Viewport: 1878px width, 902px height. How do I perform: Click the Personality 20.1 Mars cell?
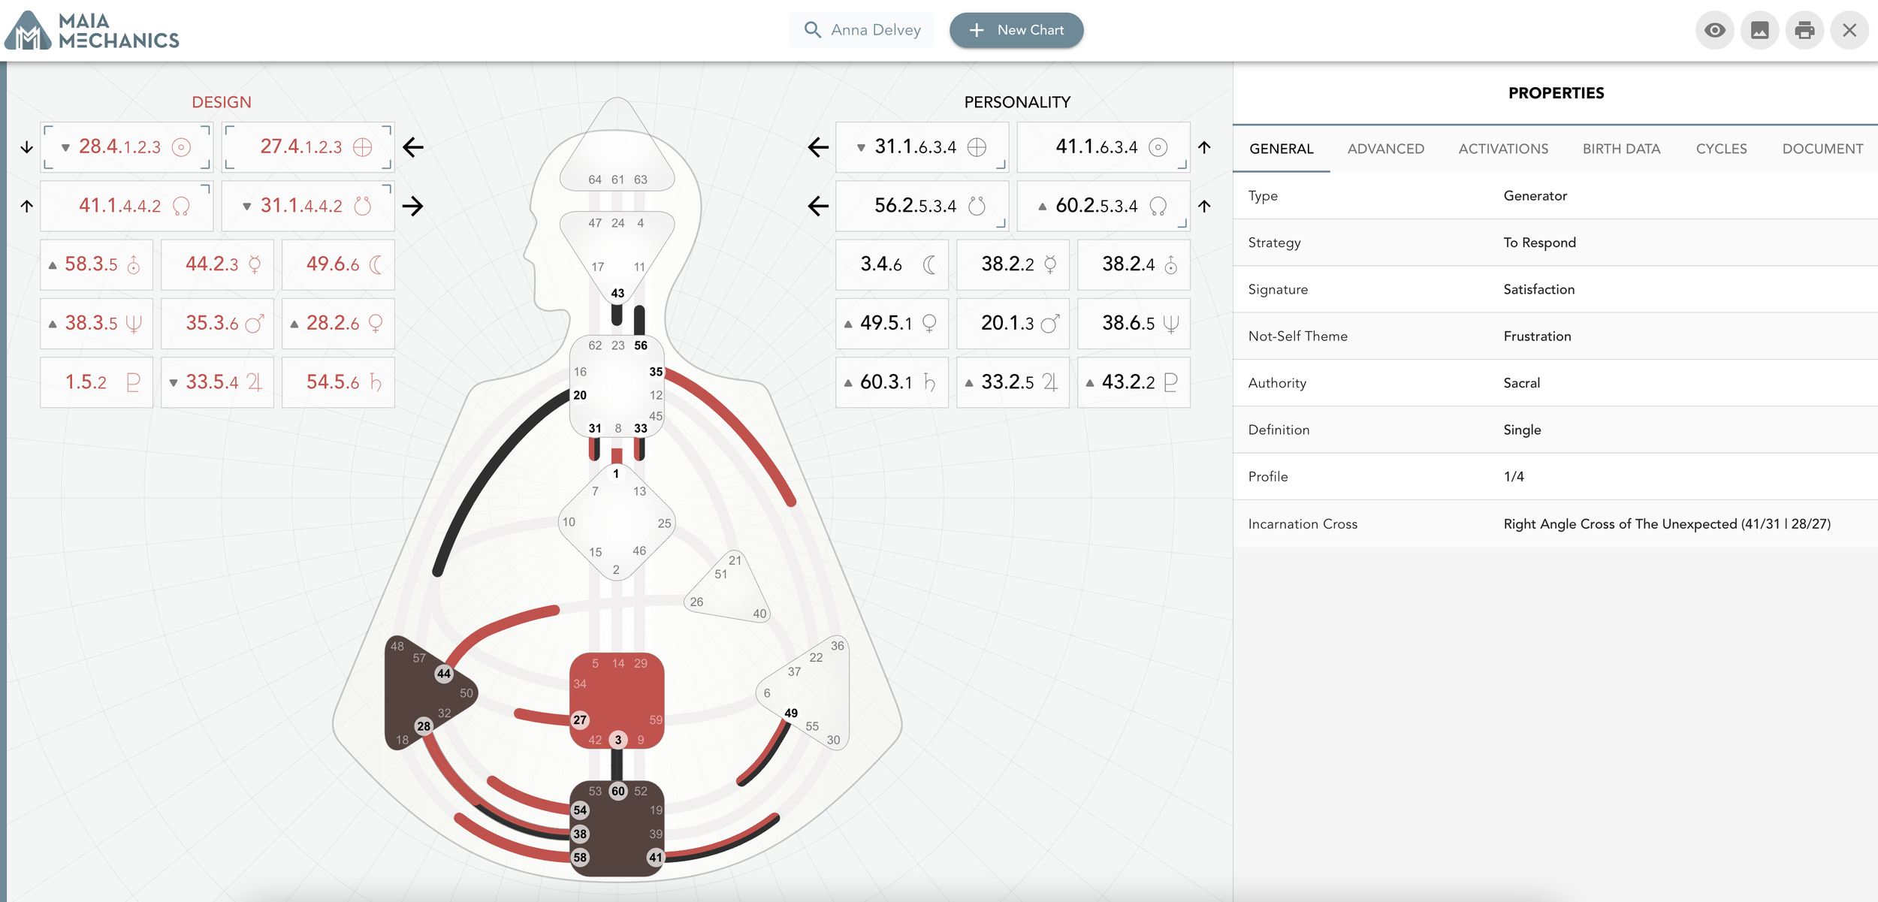(1013, 324)
